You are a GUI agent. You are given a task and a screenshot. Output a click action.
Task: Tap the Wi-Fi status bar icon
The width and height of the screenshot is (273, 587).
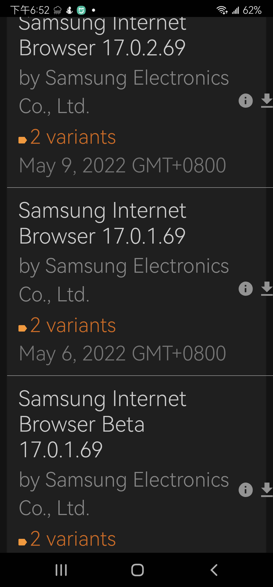222,10
